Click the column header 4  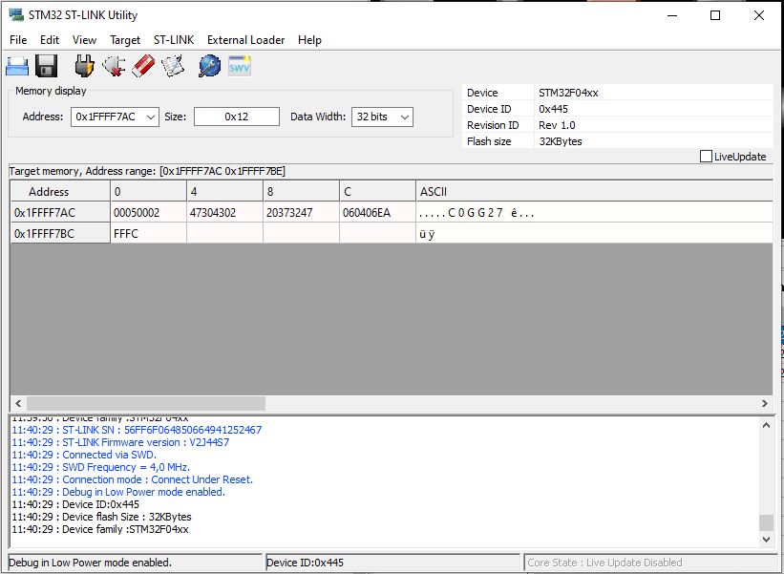click(224, 192)
